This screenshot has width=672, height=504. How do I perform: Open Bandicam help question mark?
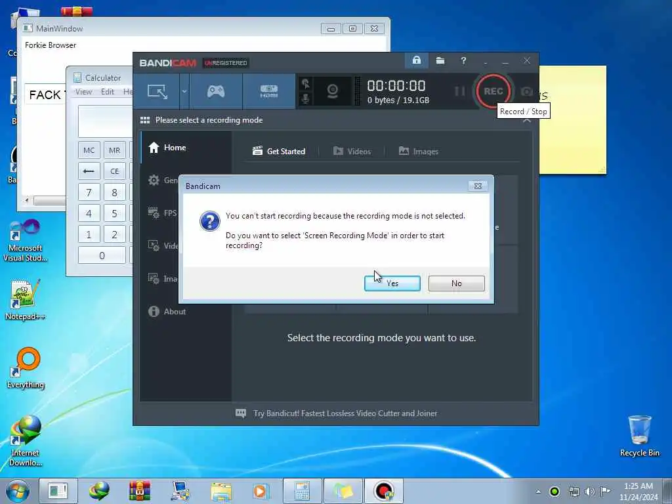[463, 60]
